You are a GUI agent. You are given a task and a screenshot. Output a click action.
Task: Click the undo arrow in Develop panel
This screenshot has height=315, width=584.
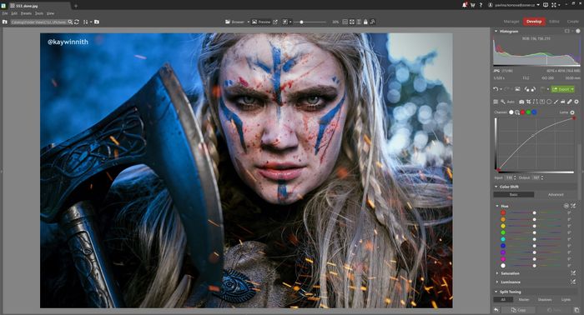pyautogui.click(x=496, y=89)
